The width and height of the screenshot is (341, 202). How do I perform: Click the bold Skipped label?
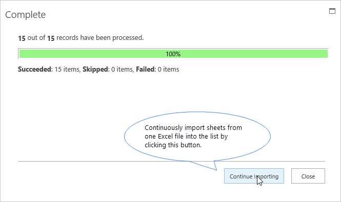pyautogui.click(x=95, y=69)
